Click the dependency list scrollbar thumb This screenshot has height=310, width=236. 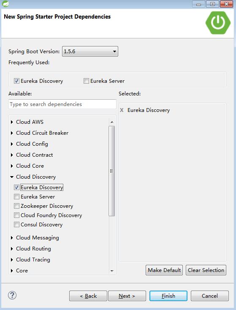[112, 171]
